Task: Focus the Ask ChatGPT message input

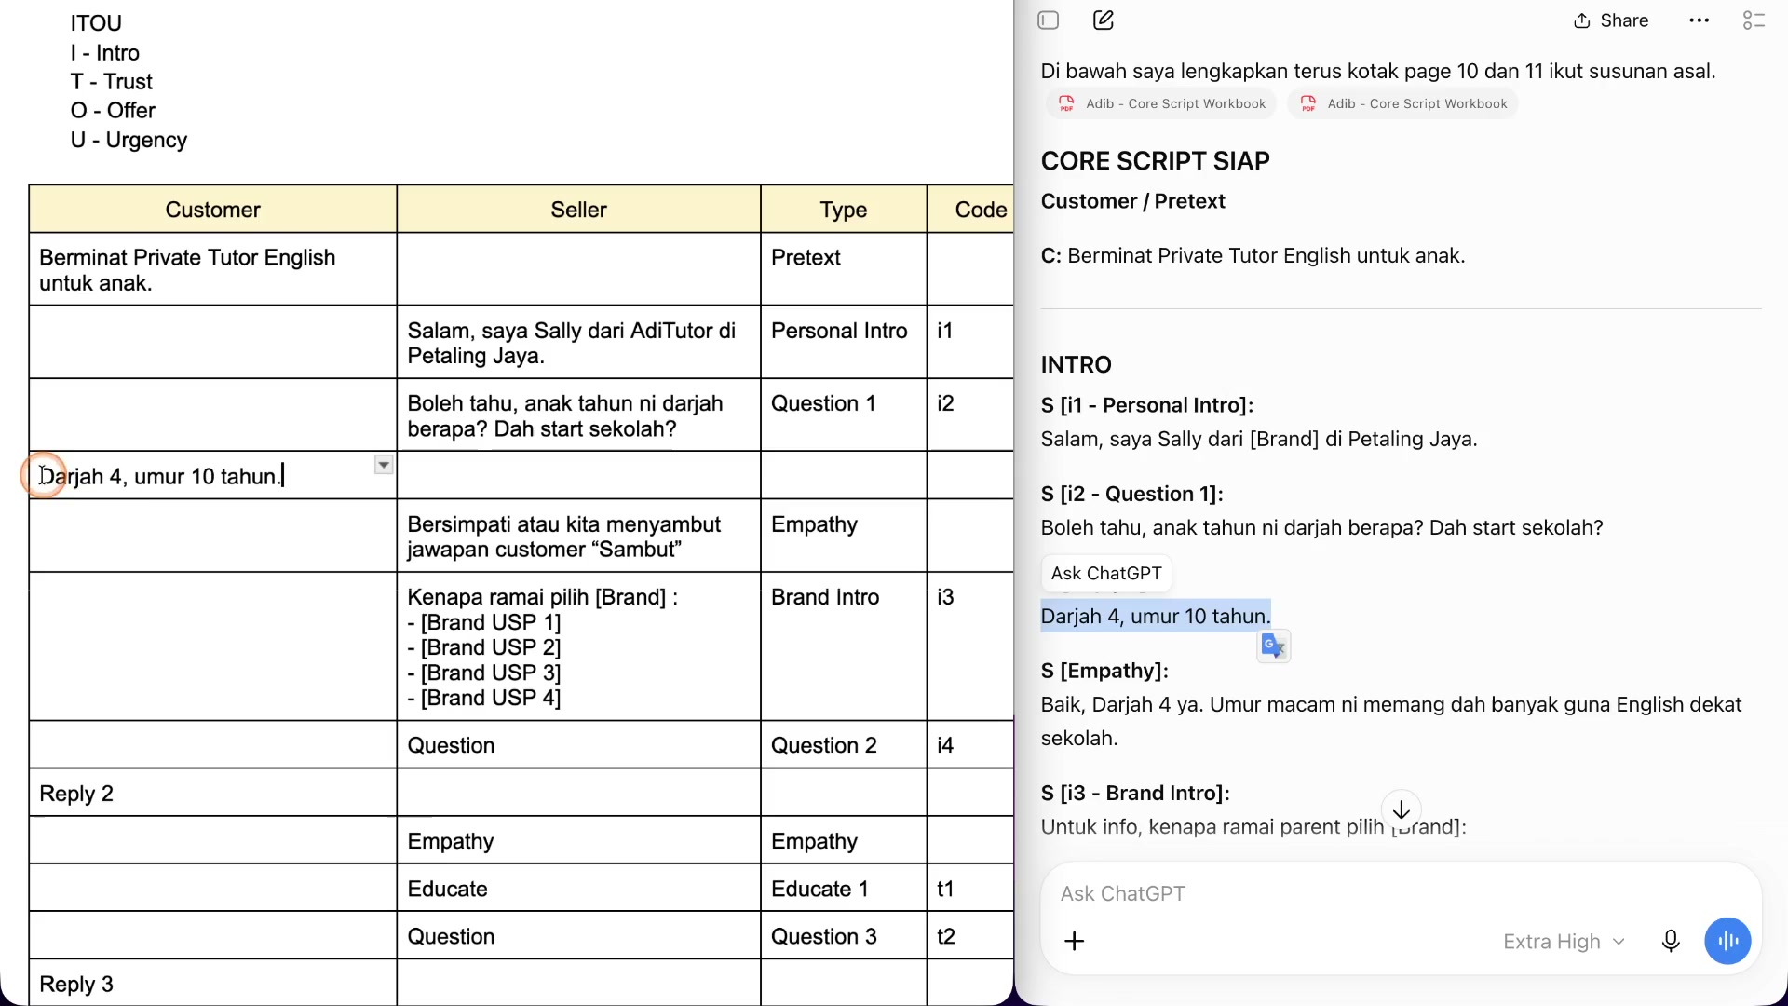Action: [1401, 894]
